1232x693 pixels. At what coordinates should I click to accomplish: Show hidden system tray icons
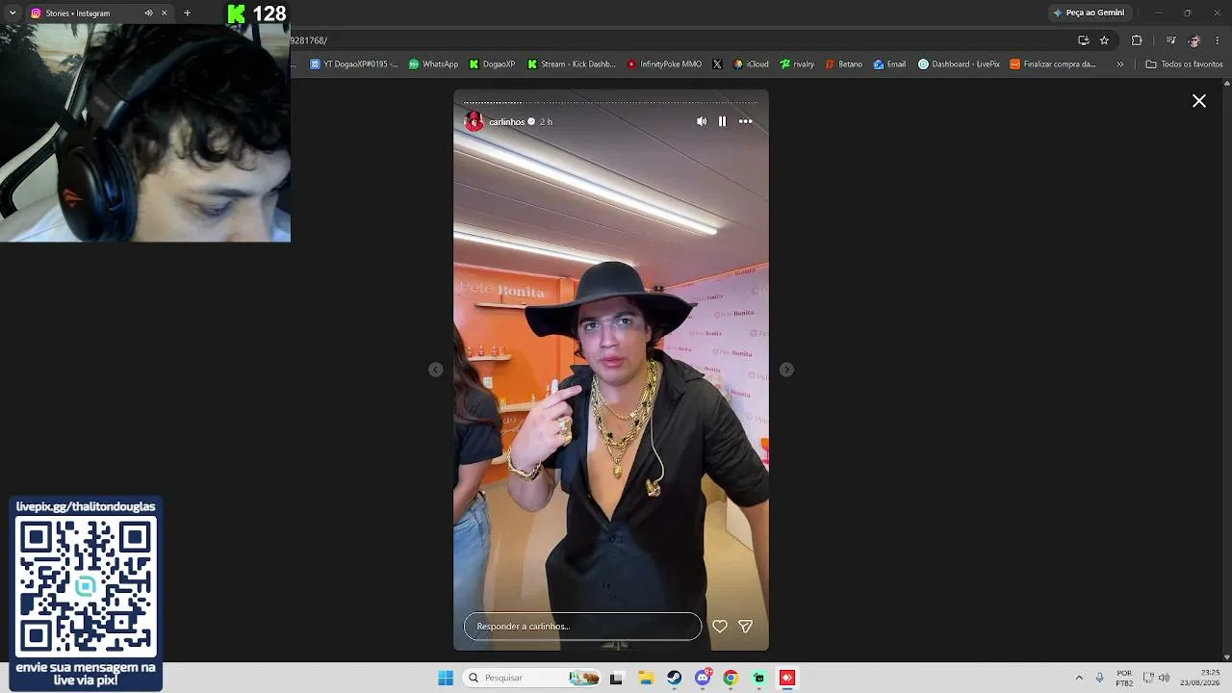click(1079, 678)
